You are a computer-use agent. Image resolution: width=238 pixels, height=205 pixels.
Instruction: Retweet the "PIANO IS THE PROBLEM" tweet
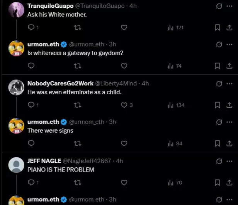(x=77, y=183)
